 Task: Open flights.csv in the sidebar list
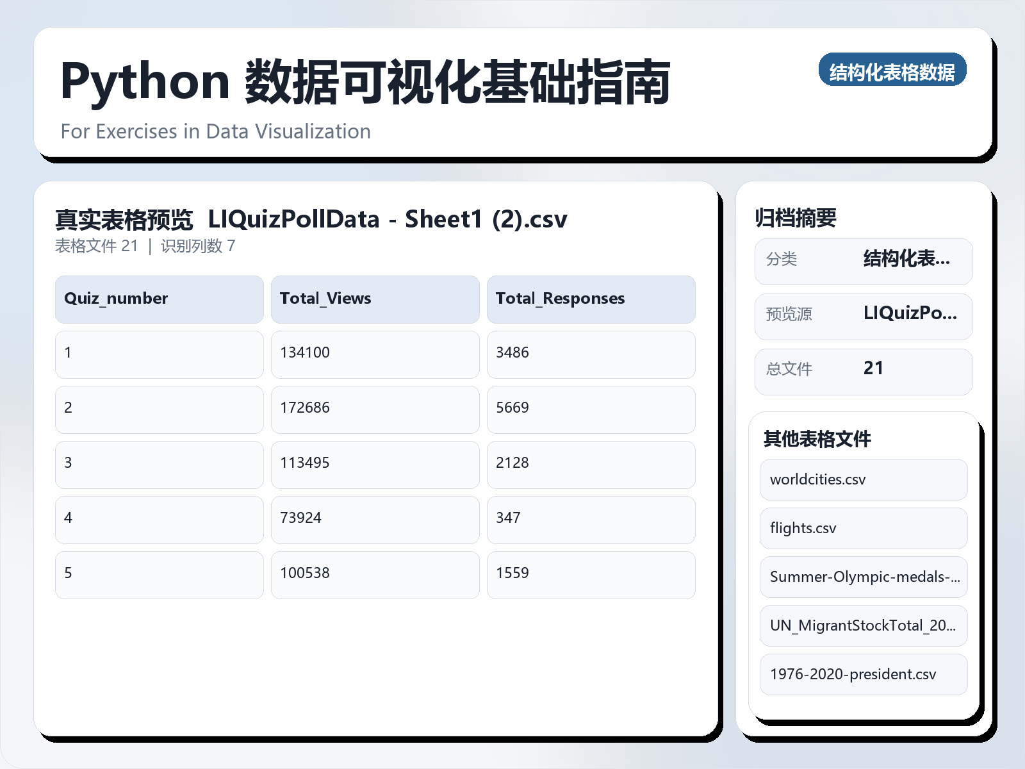[863, 528]
